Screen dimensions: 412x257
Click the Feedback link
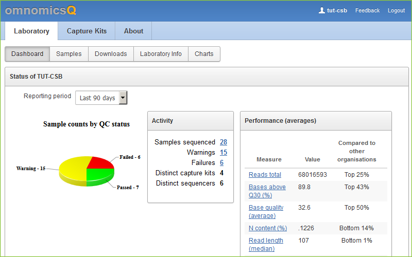[x=367, y=10]
